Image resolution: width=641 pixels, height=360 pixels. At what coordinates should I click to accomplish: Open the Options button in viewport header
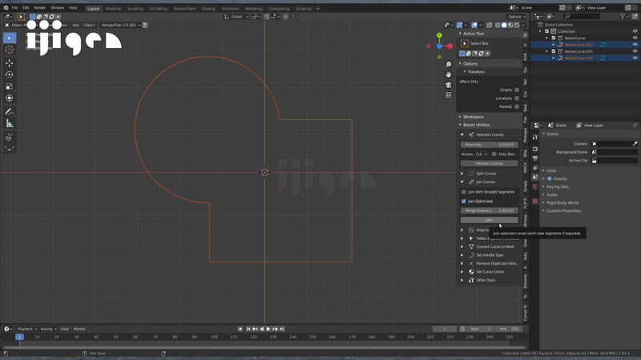516,17
